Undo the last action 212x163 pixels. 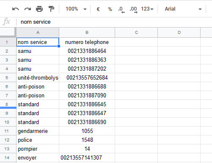click(x=16, y=9)
